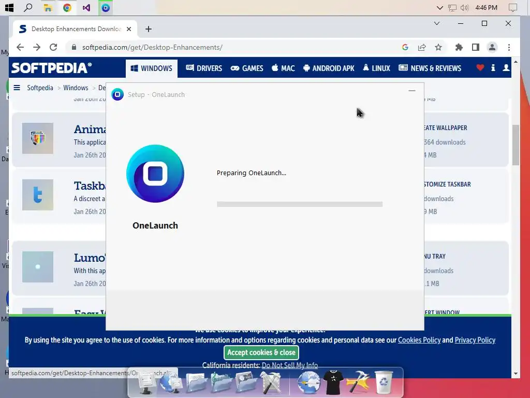Go to the Softpedia logo home
Image resolution: width=530 pixels, height=398 pixels.
coord(51,68)
